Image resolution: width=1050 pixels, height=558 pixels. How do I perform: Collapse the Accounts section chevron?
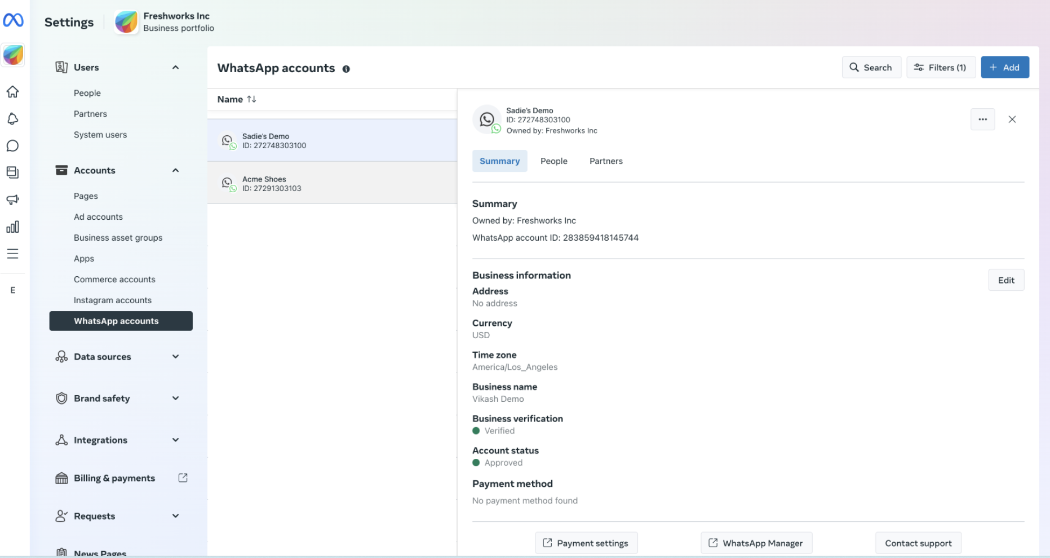click(x=176, y=171)
